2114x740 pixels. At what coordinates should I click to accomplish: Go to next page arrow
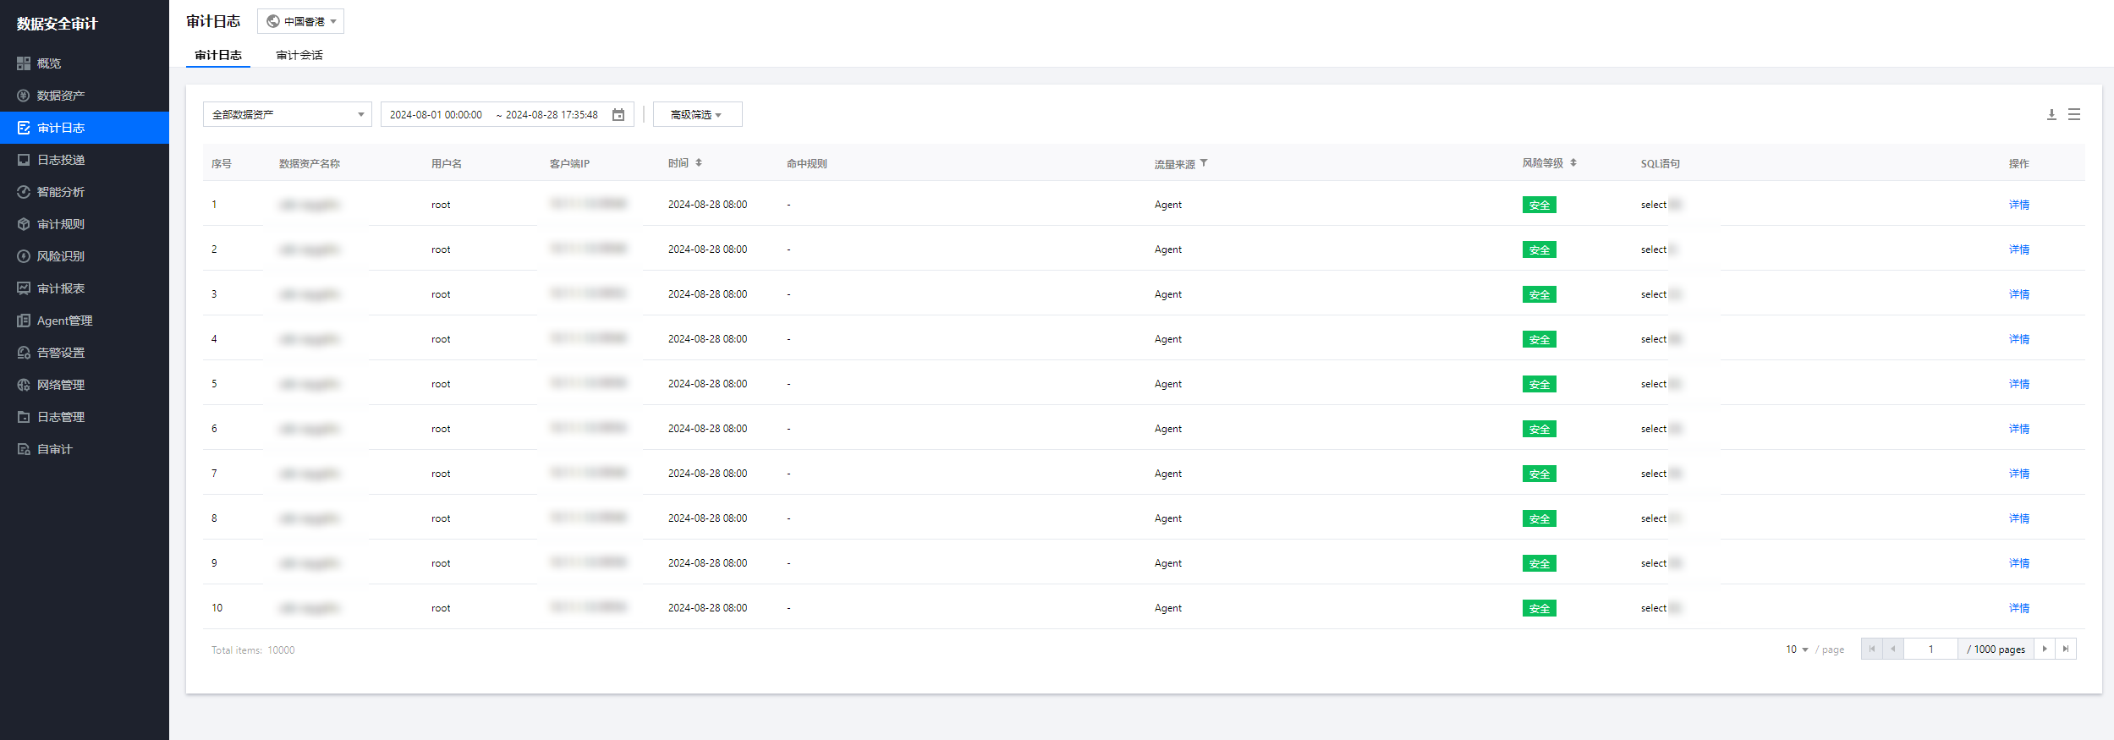(x=2045, y=649)
